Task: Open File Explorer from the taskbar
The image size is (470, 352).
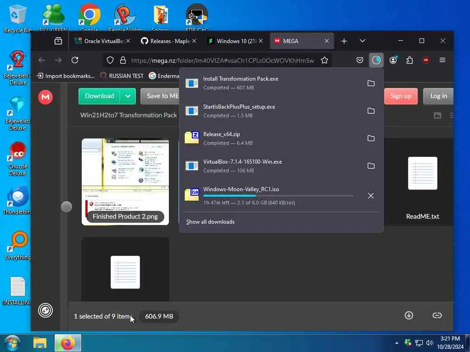Action: point(39,343)
